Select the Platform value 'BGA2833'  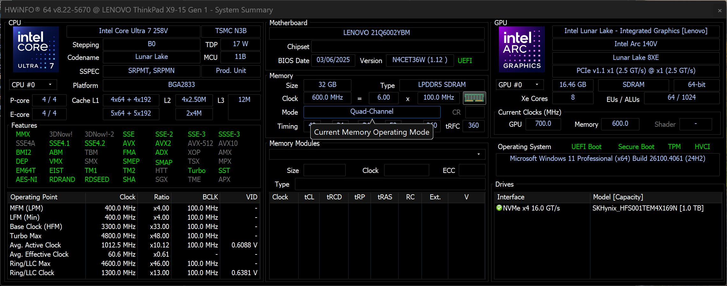coord(182,85)
